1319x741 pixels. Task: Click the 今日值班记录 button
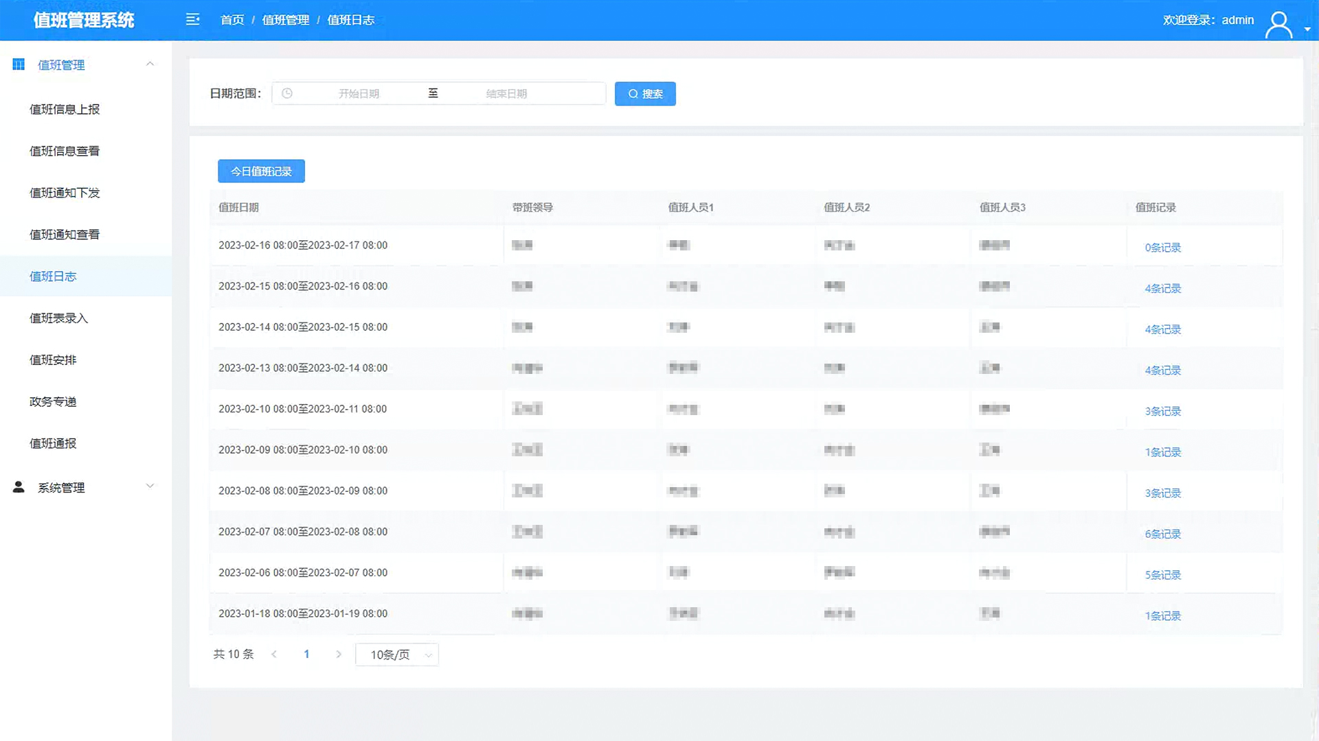tap(261, 172)
